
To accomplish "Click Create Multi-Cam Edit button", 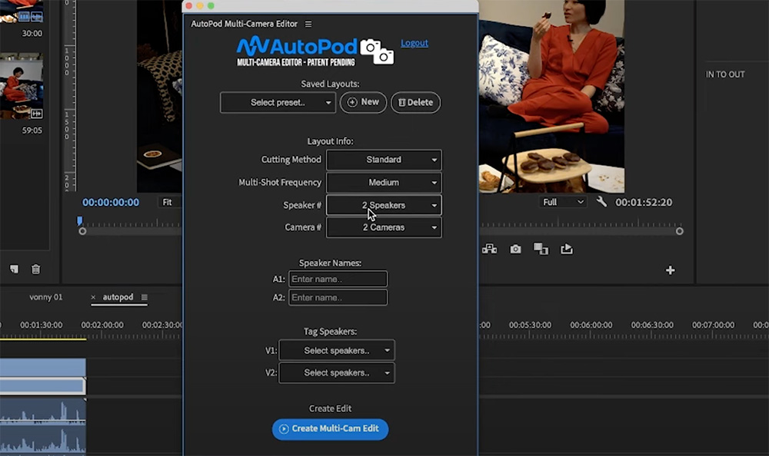I will click(x=330, y=429).
